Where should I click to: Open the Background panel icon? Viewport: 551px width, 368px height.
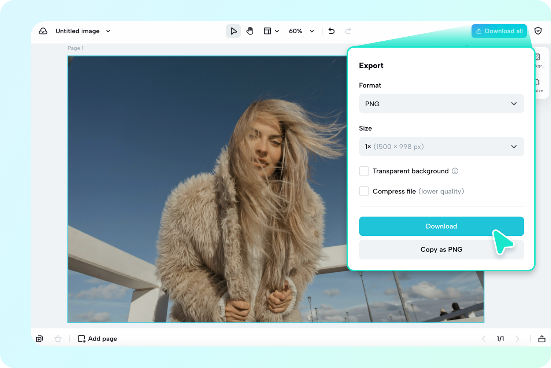pos(538,60)
